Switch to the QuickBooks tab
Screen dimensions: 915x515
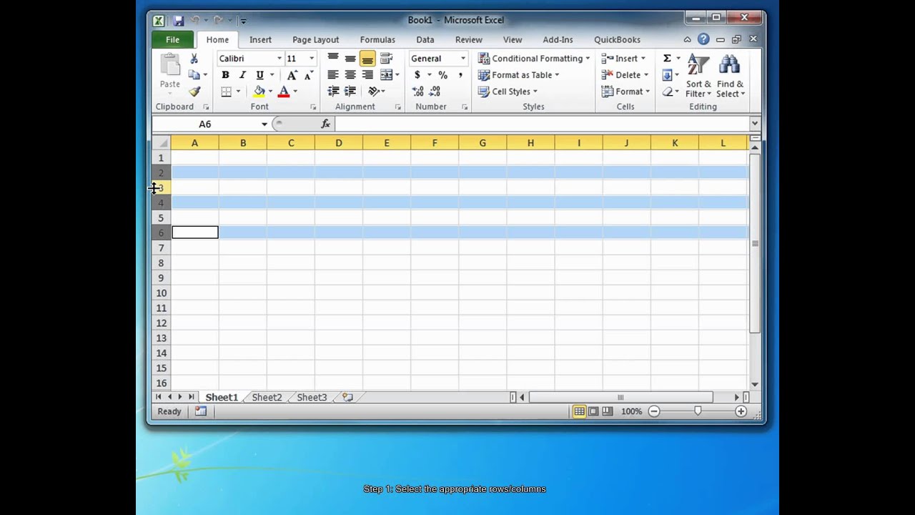pos(617,40)
